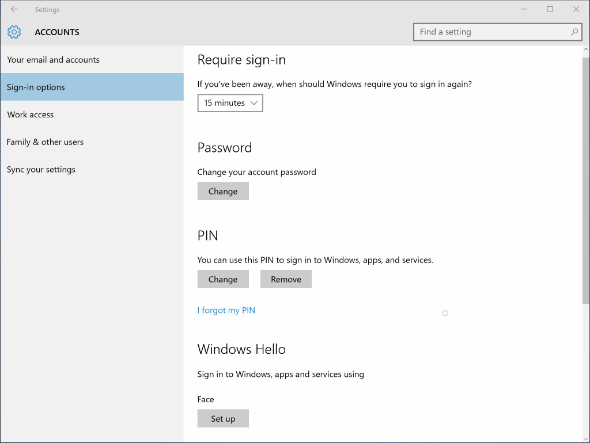Open Family & other users
Screen dimensions: 590x443
92,142
